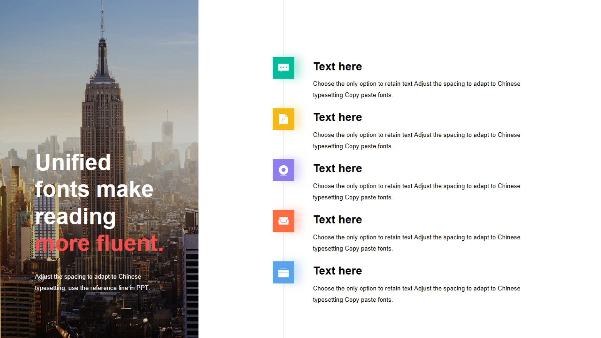Image resolution: width=601 pixels, height=338 pixels.
Task: Select 'Text here' heading beside blue briefcase icon
Action: (x=337, y=271)
